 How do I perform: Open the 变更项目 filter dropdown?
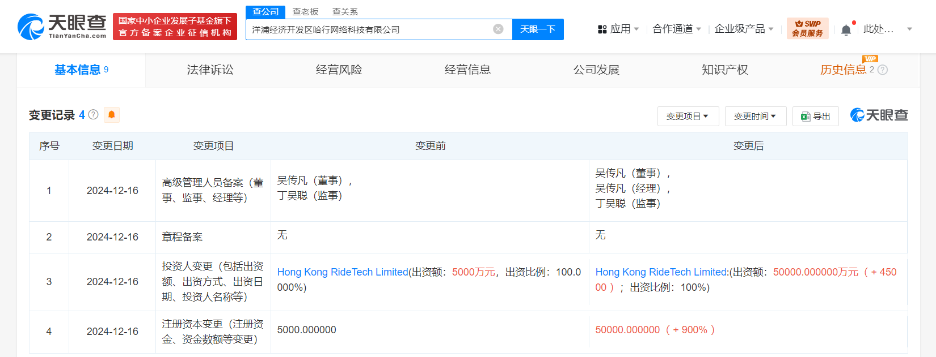pyautogui.click(x=688, y=116)
